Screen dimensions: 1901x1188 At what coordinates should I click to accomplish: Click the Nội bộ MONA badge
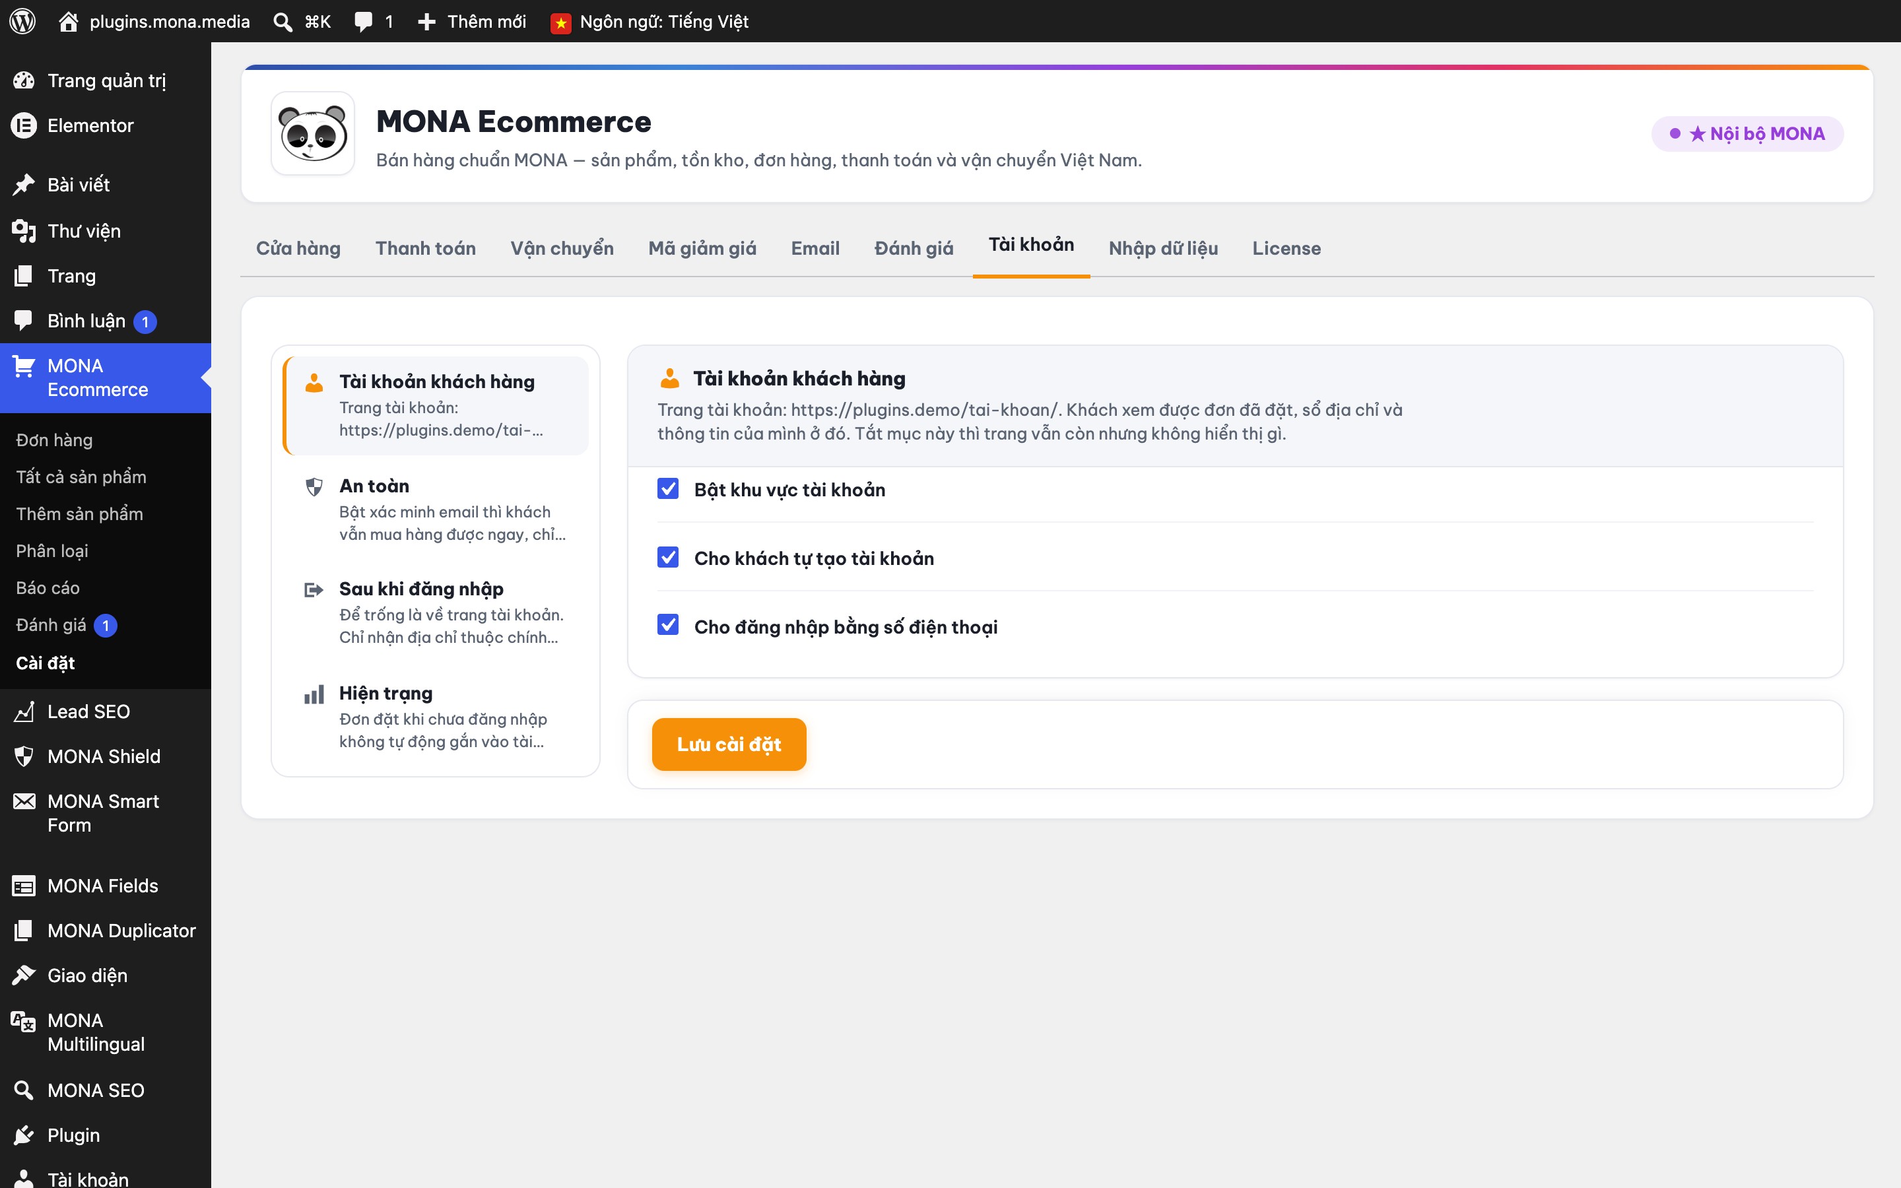1747,133
